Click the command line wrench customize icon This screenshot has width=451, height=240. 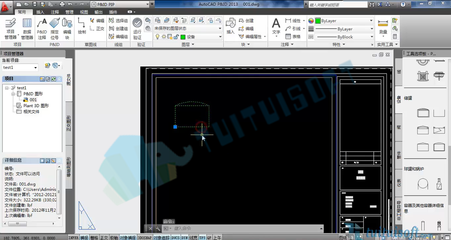click(158, 228)
